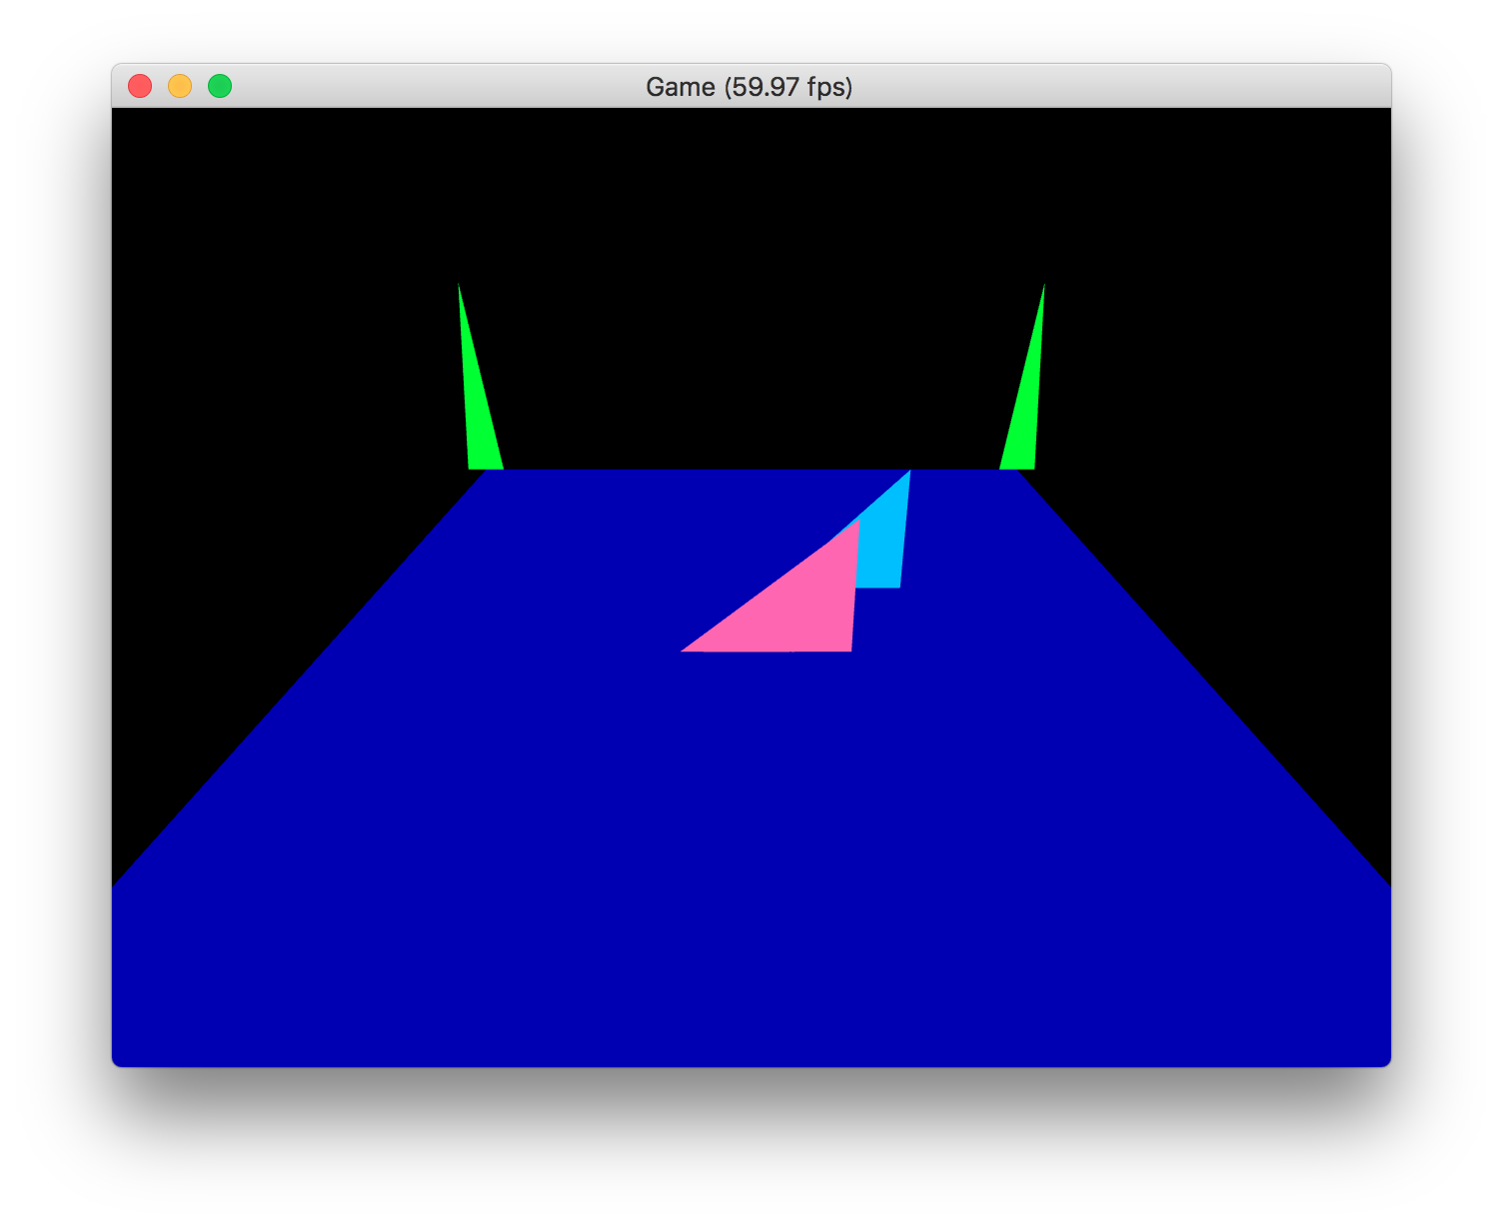Click the fps counter in the title
This screenshot has height=1227, width=1503.
tap(789, 87)
